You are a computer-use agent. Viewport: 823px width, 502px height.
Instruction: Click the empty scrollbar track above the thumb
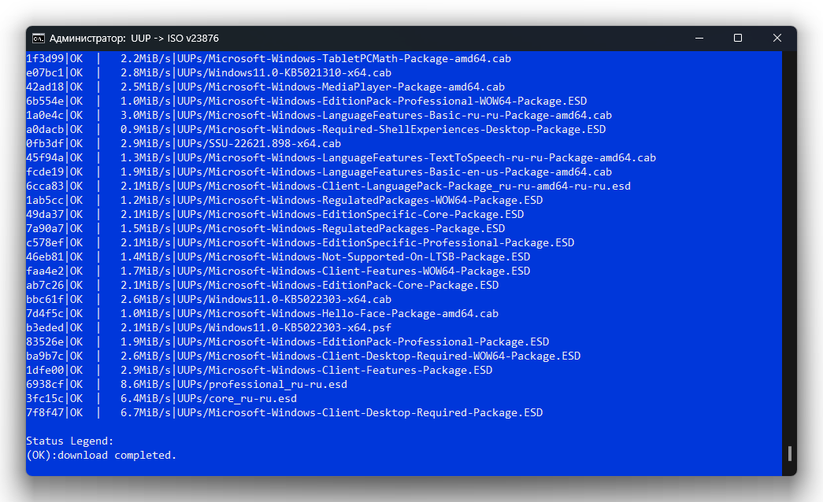click(789, 246)
